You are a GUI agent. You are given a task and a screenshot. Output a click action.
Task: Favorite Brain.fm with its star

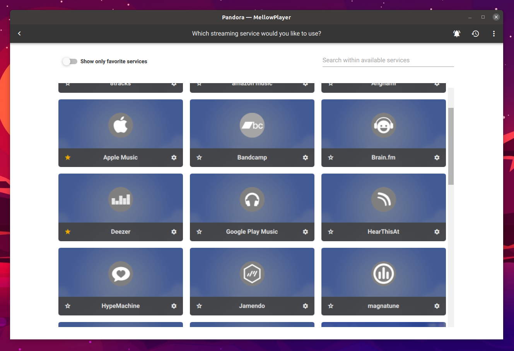click(x=331, y=157)
